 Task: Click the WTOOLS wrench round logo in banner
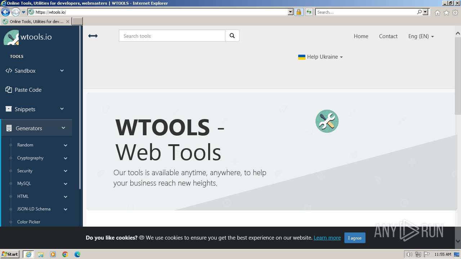click(327, 121)
